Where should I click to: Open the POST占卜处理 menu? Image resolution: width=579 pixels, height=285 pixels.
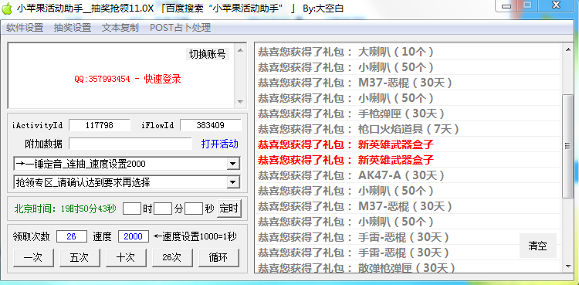(180, 28)
